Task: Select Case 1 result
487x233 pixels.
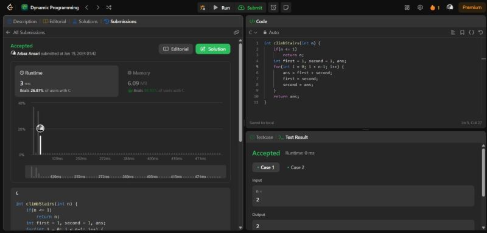Action: [266, 167]
